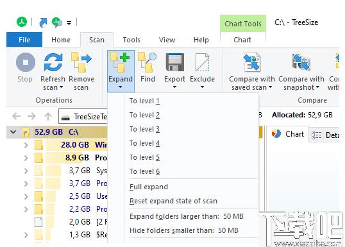
Task: Choose To level 3 from Expand menu
Action: pos(183,129)
